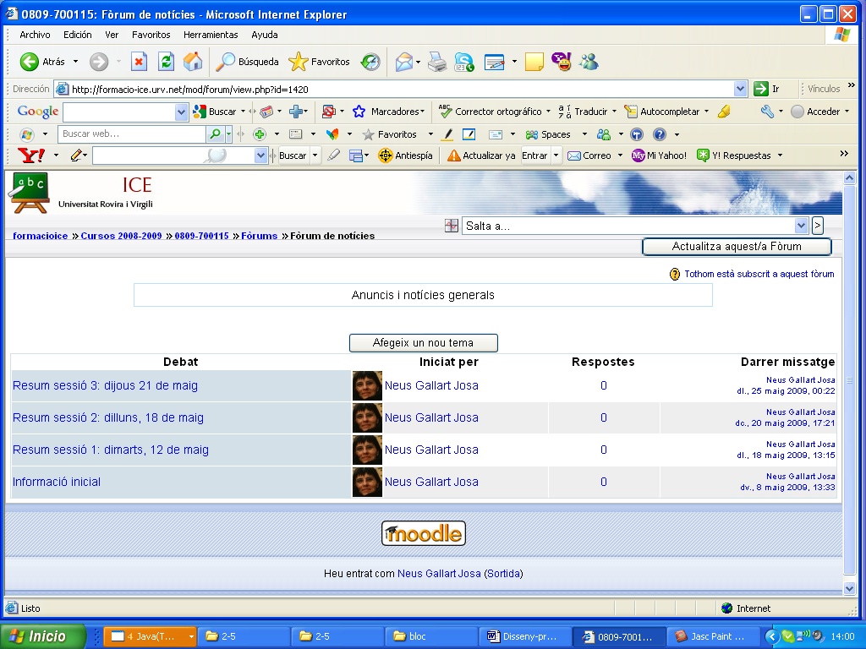Click the page's vertical scrollbar down arrow
866x649 pixels.
(x=850, y=587)
